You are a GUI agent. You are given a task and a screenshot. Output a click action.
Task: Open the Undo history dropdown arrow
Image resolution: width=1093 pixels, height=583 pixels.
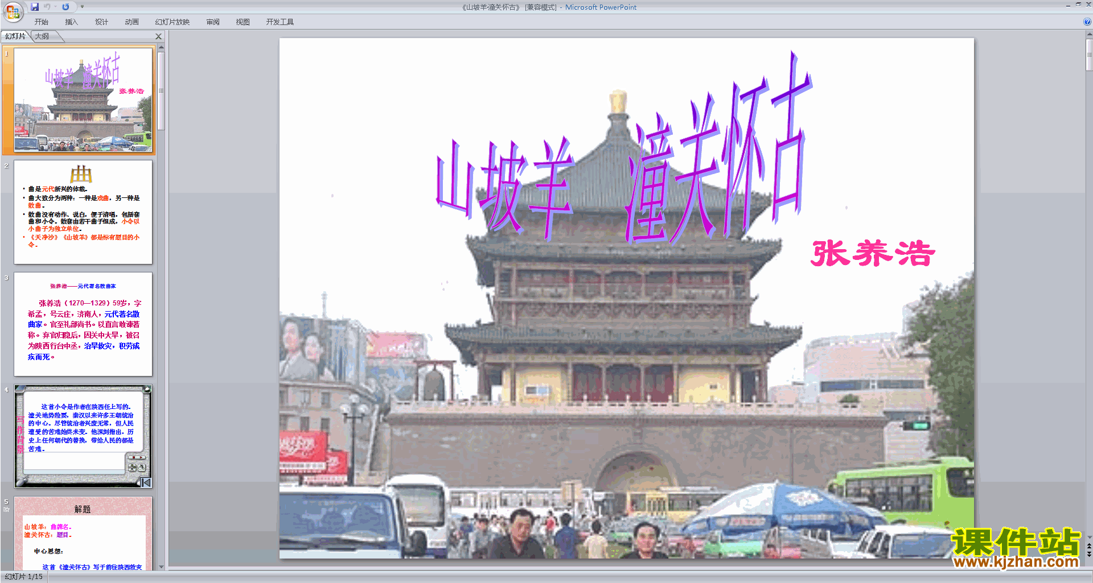pyautogui.click(x=56, y=7)
